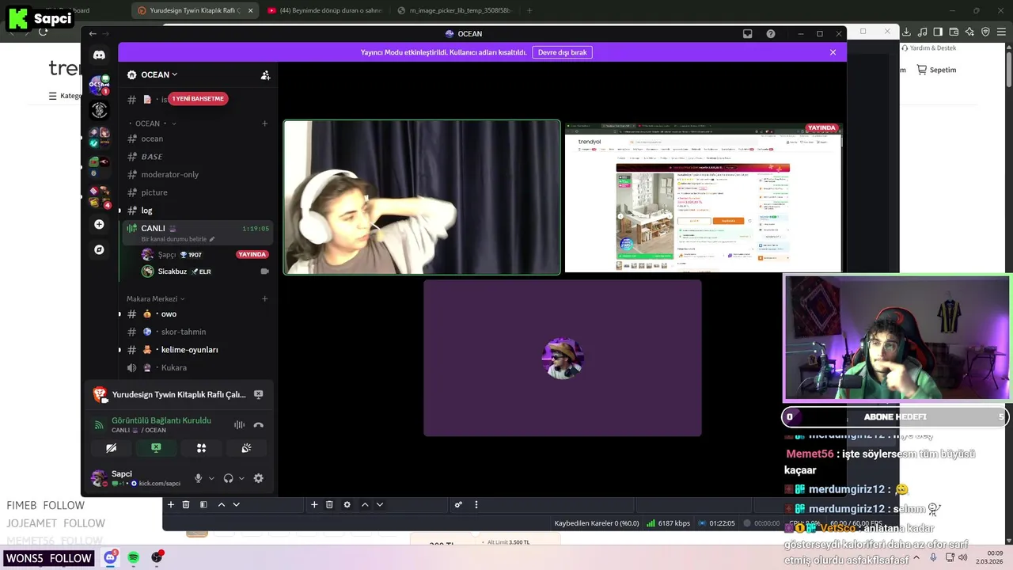The image size is (1013, 570).
Task: Click OBS scene add plus button
Action: 170,504
